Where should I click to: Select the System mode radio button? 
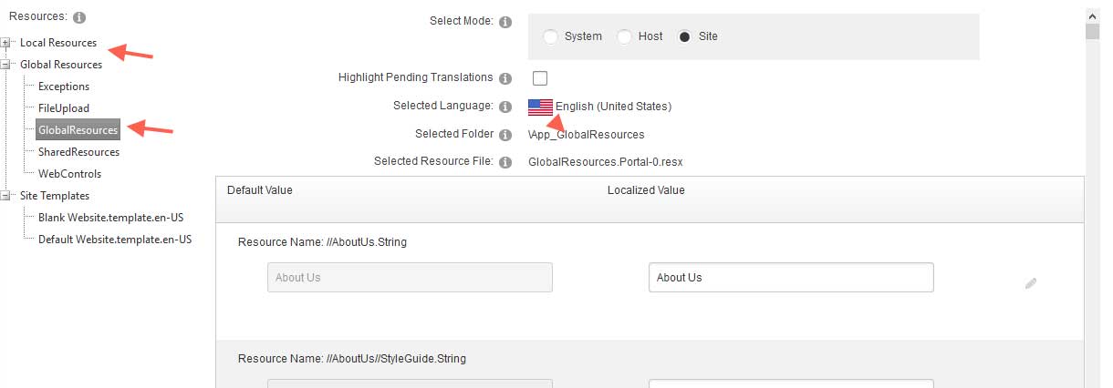click(x=551, y=36)
